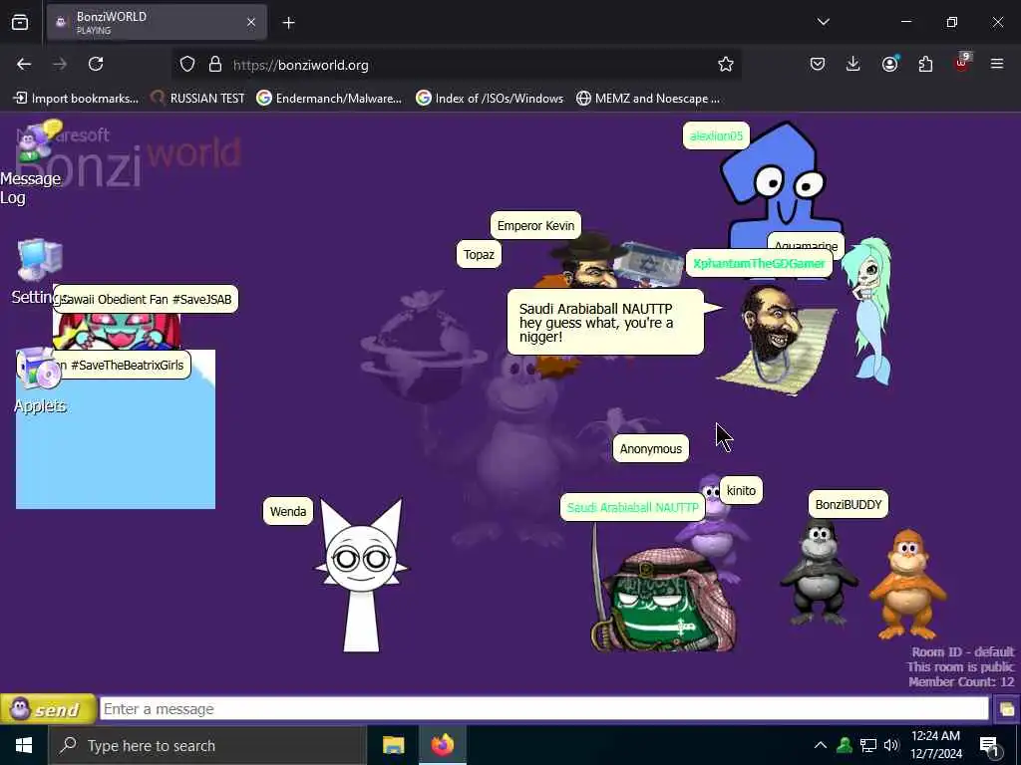Select the BonziWORLD browser tab

pyautogui.click(x=157, y=23)
